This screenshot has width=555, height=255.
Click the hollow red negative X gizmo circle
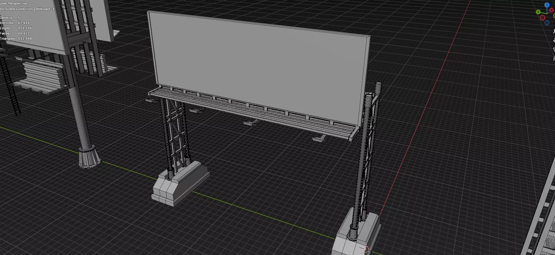click(542, 18)
